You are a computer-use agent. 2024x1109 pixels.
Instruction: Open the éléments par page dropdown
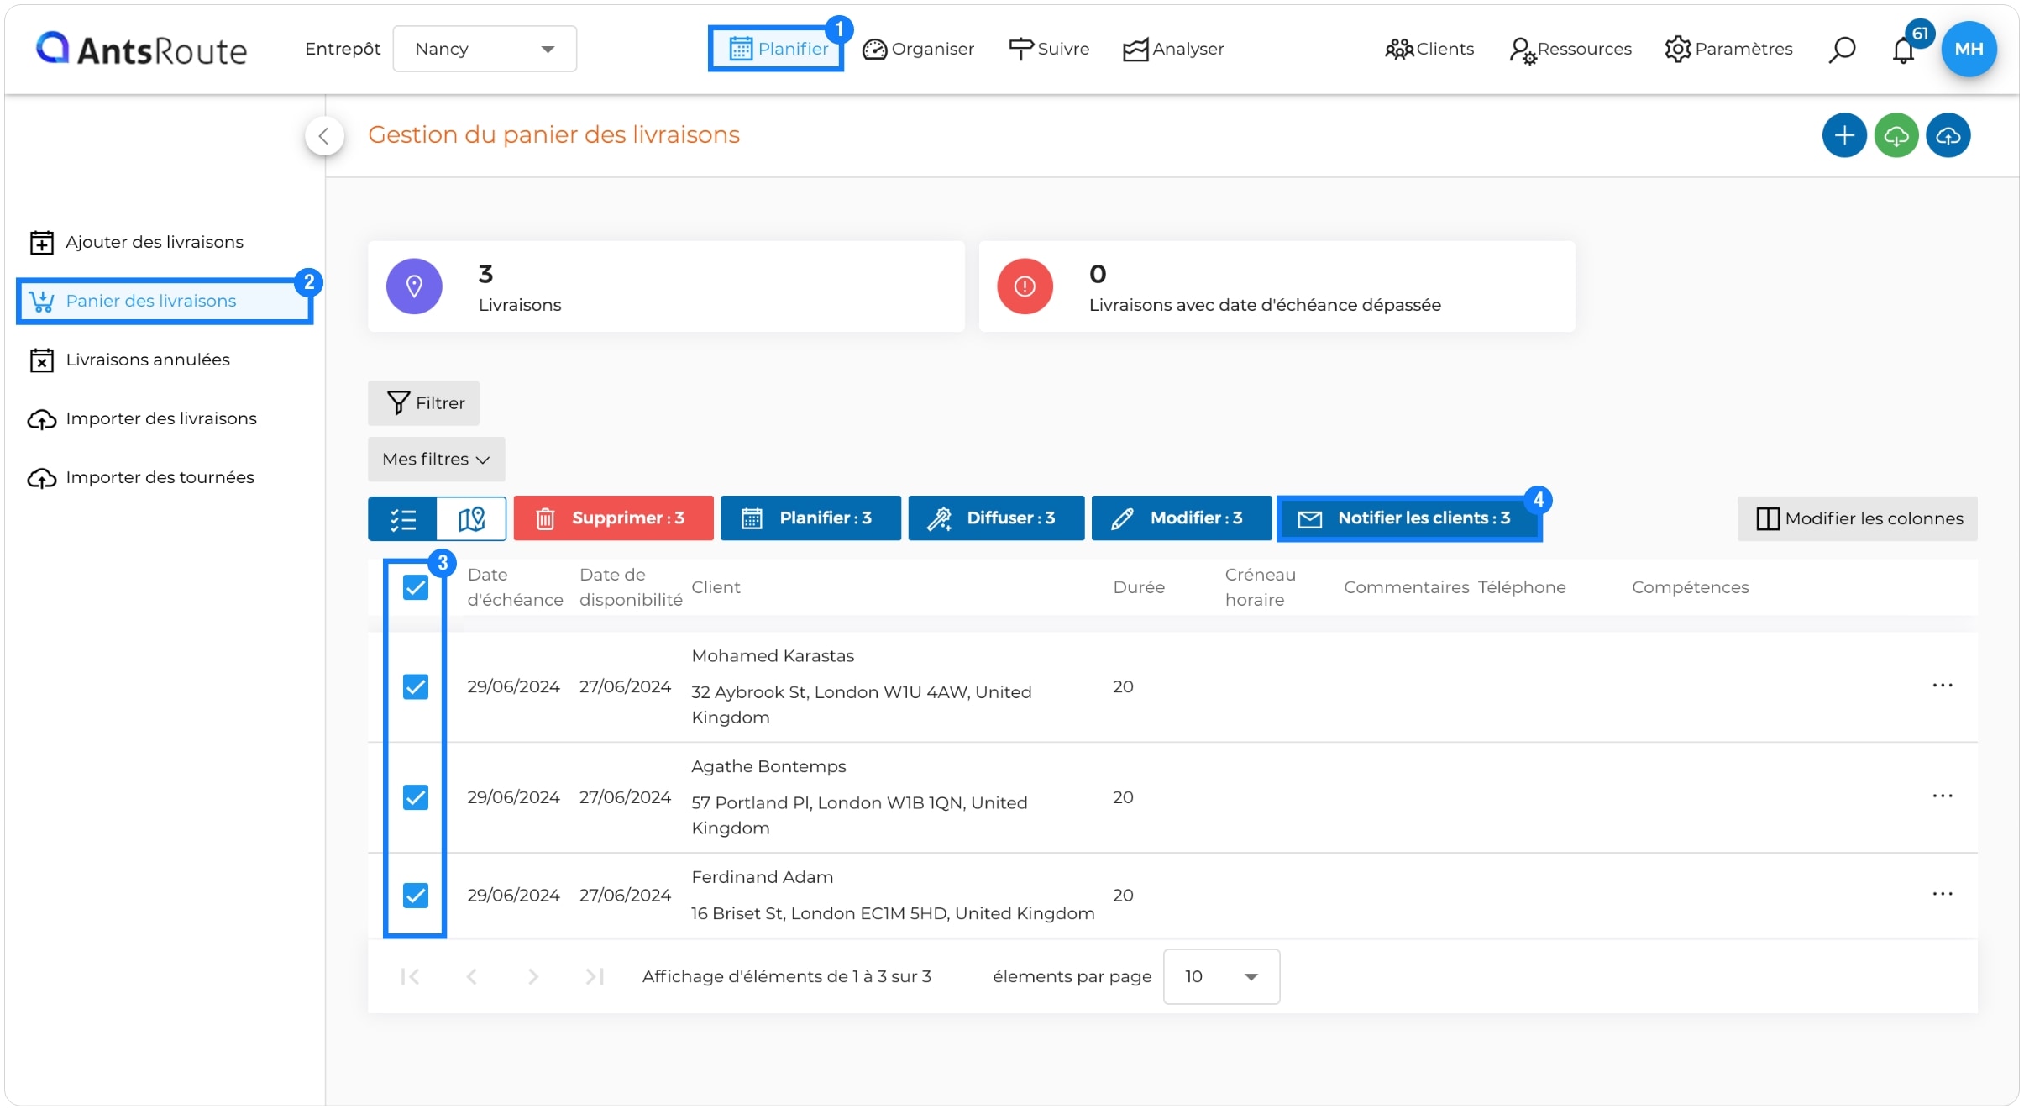click(1221, 976)
